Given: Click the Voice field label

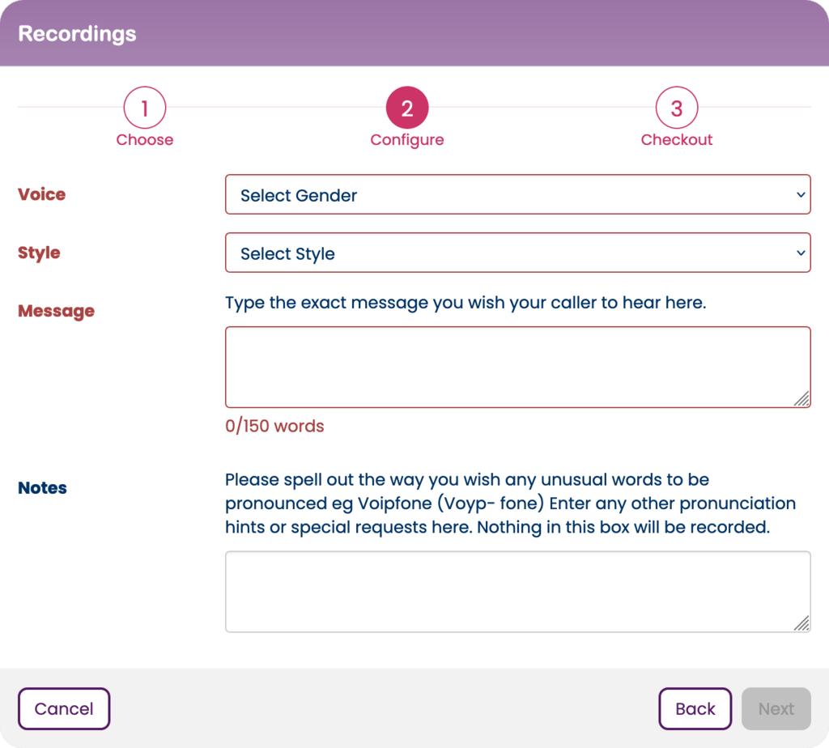Looking at the screenshot, I should 42,194.
